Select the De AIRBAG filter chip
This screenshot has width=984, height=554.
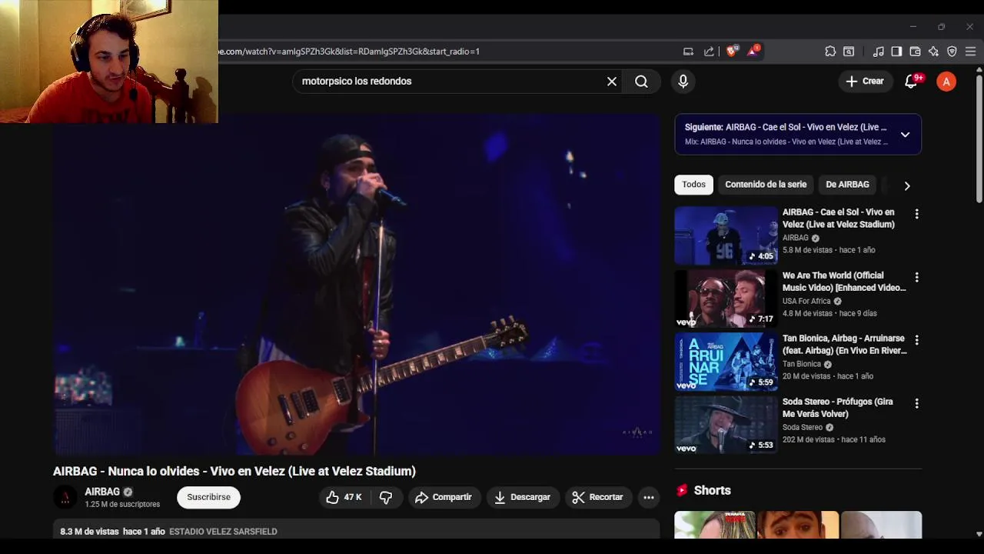pyautogui.click(x=847, y=185)
